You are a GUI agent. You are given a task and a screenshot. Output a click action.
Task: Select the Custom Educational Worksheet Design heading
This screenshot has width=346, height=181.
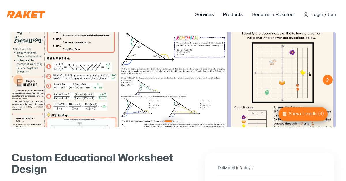(x=92, y=163)
